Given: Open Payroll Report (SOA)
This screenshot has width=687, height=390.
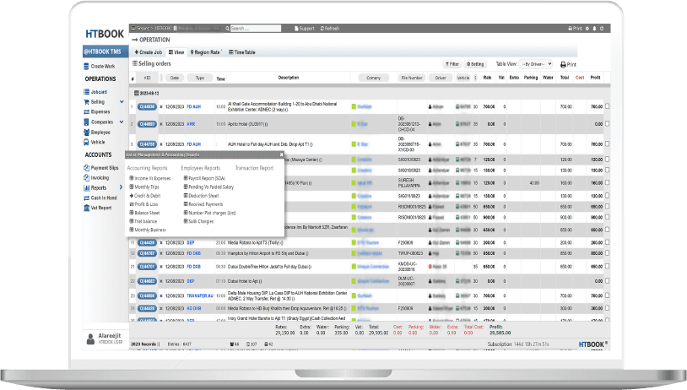Looking at the screenshot, I should [204, 178].
